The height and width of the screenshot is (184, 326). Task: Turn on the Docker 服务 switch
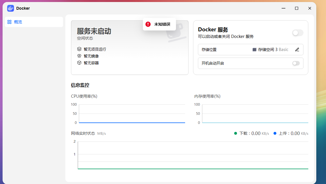tap(298, 33)
